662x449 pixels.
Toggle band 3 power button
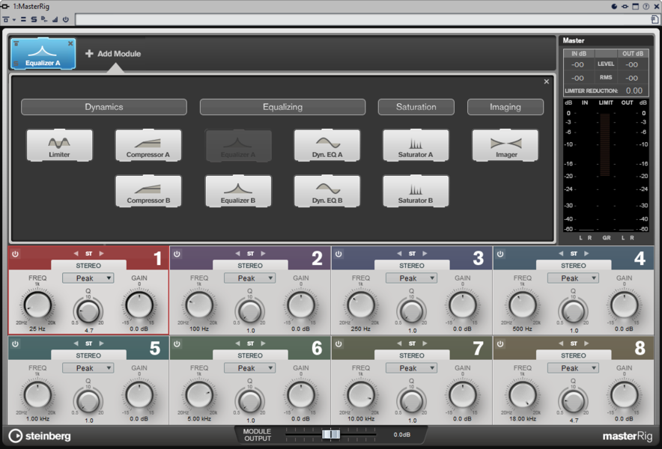(338, 254)
